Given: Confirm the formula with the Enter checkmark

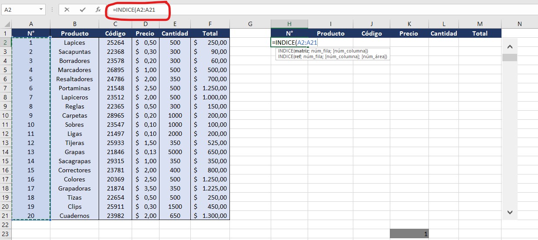Looking at the screenshot, I should (83, 10).
